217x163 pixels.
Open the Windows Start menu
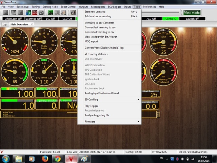(x=5, y=159)
